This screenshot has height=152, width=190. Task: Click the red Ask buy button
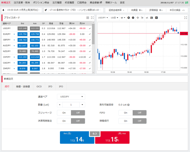(x=112, y=137)
